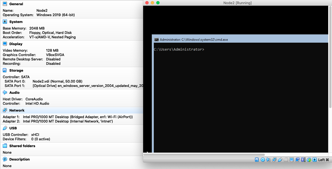Click the recording icon in VM status bar
The image size is (332, 169).
pyautogui.click(x=297, y=160)
